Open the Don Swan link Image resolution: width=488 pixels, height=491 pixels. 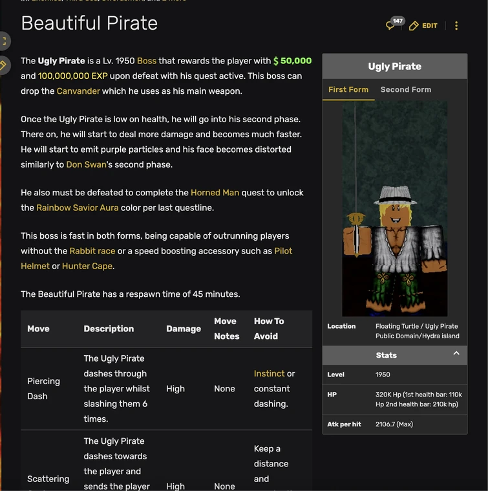[86, 165]
